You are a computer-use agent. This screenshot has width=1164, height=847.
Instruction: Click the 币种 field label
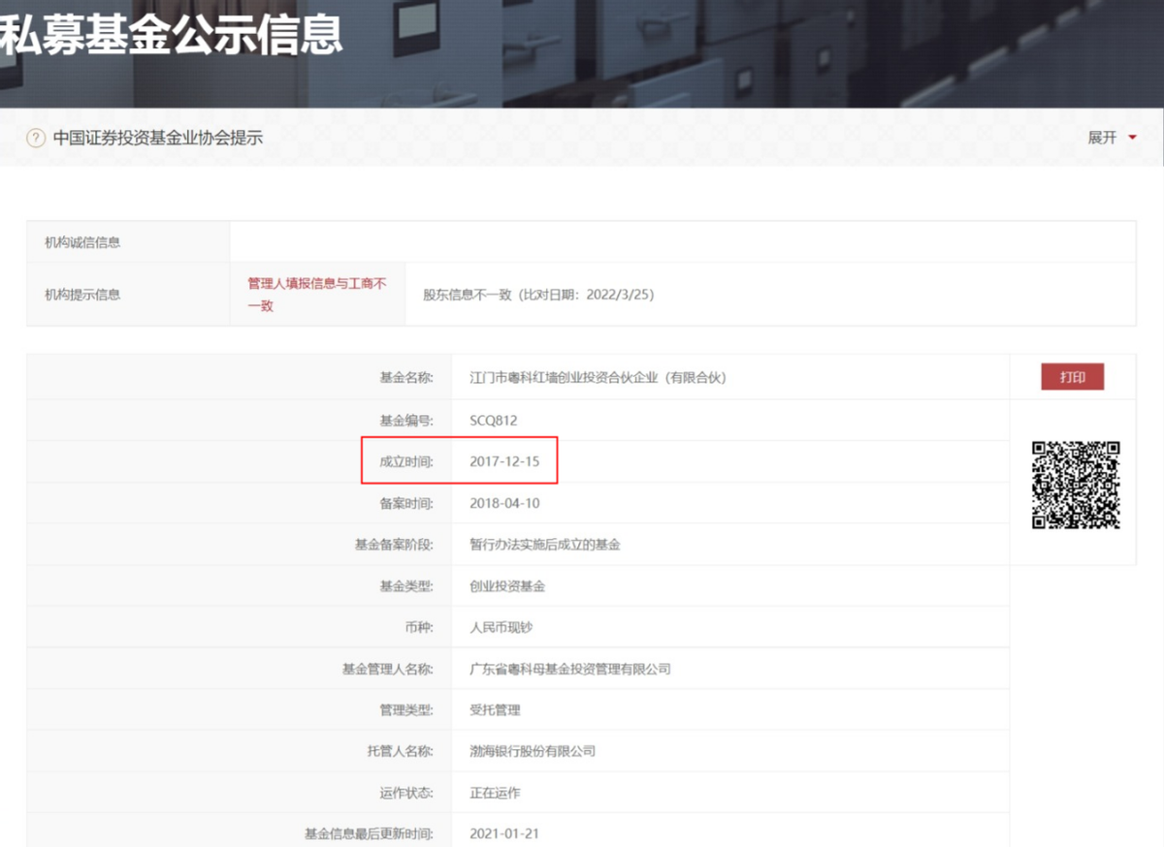pos(420,627)
